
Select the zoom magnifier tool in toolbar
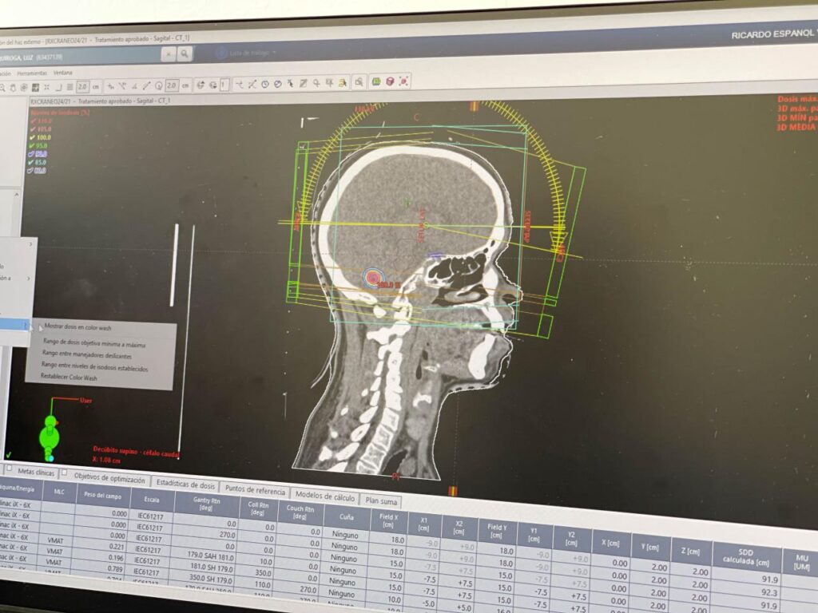[4, 86]
